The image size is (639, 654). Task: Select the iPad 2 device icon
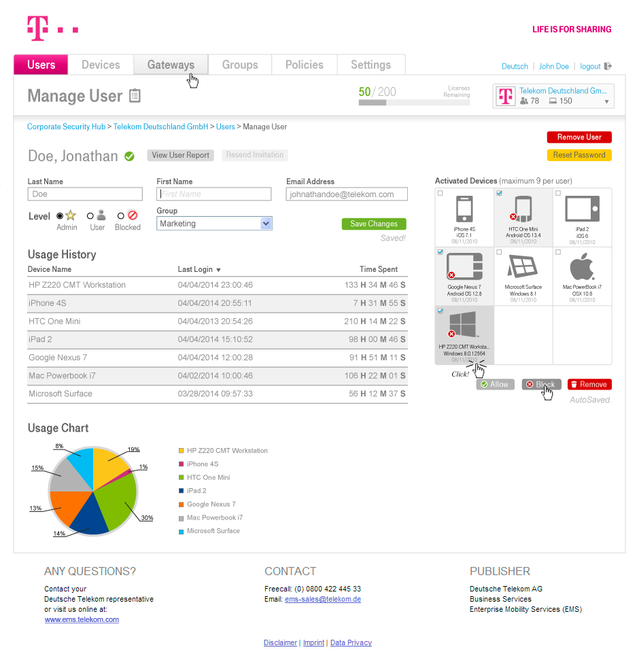pos(583,209)
